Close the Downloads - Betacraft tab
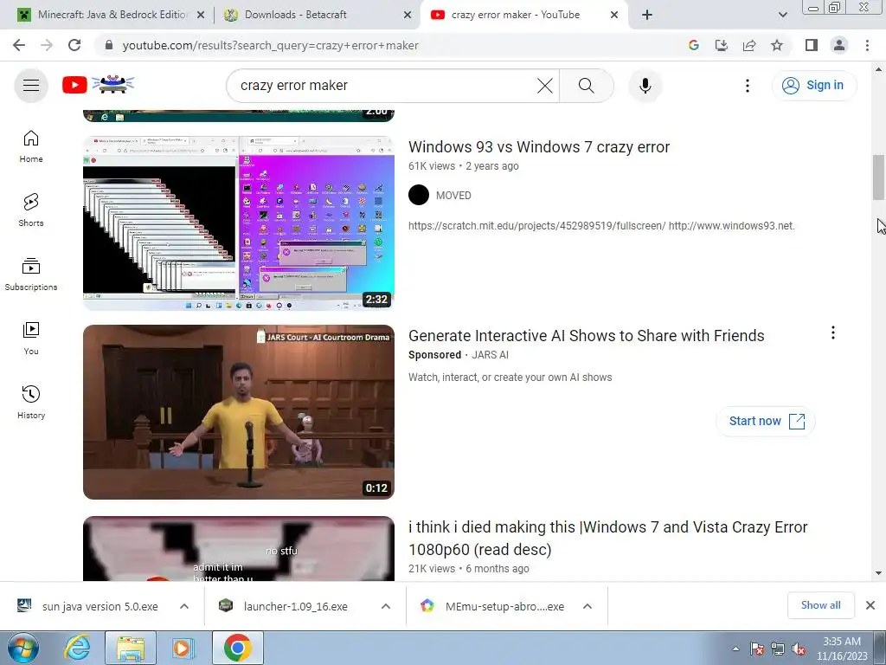The image size is (886, 665). (408, 15)
